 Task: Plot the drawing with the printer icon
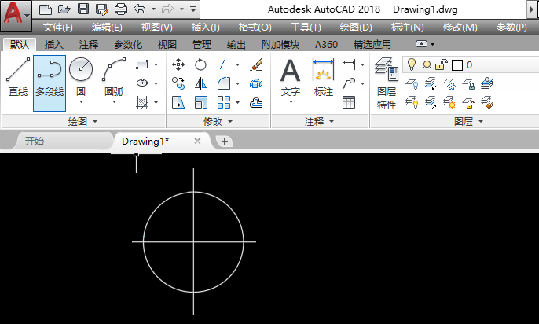coord(121,9)
